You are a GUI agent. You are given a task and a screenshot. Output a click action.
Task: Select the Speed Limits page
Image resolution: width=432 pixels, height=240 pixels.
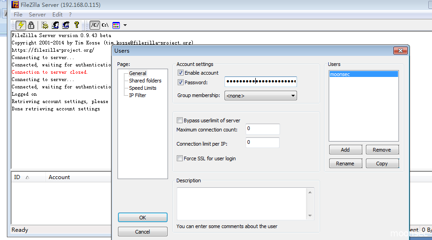[143, 88]
